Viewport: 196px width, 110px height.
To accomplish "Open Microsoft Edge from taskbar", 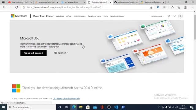I will [x=74, y=107].
